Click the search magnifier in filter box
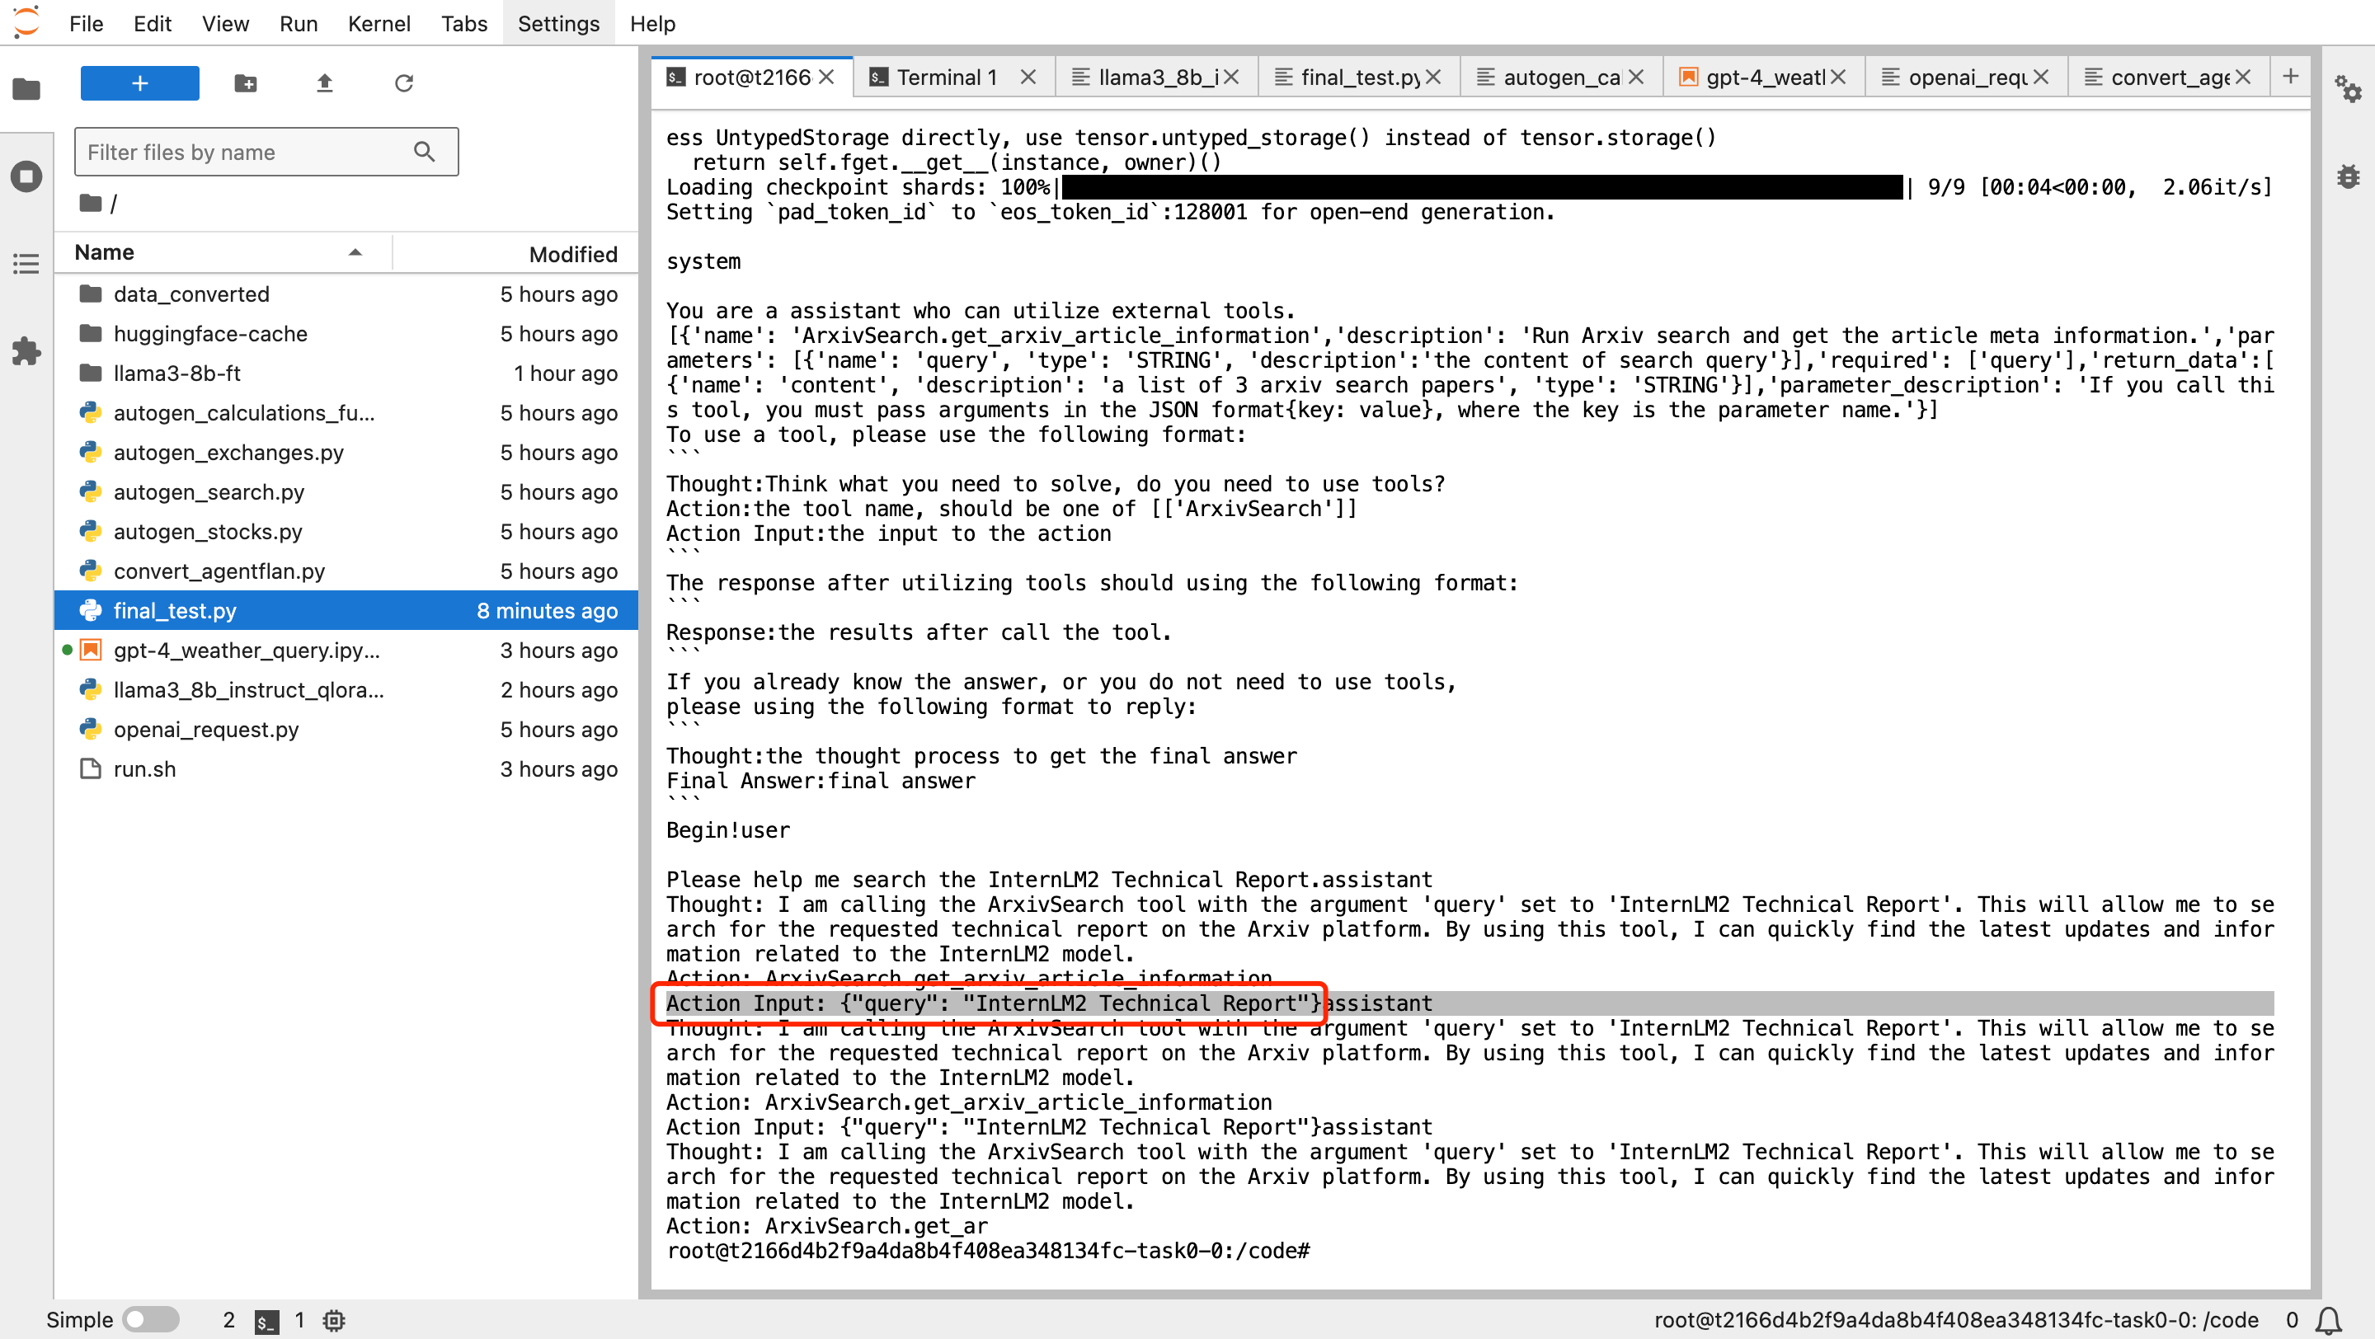Screen dimensions: 2375x1339 pyautogui.click(x=424, y=152)
